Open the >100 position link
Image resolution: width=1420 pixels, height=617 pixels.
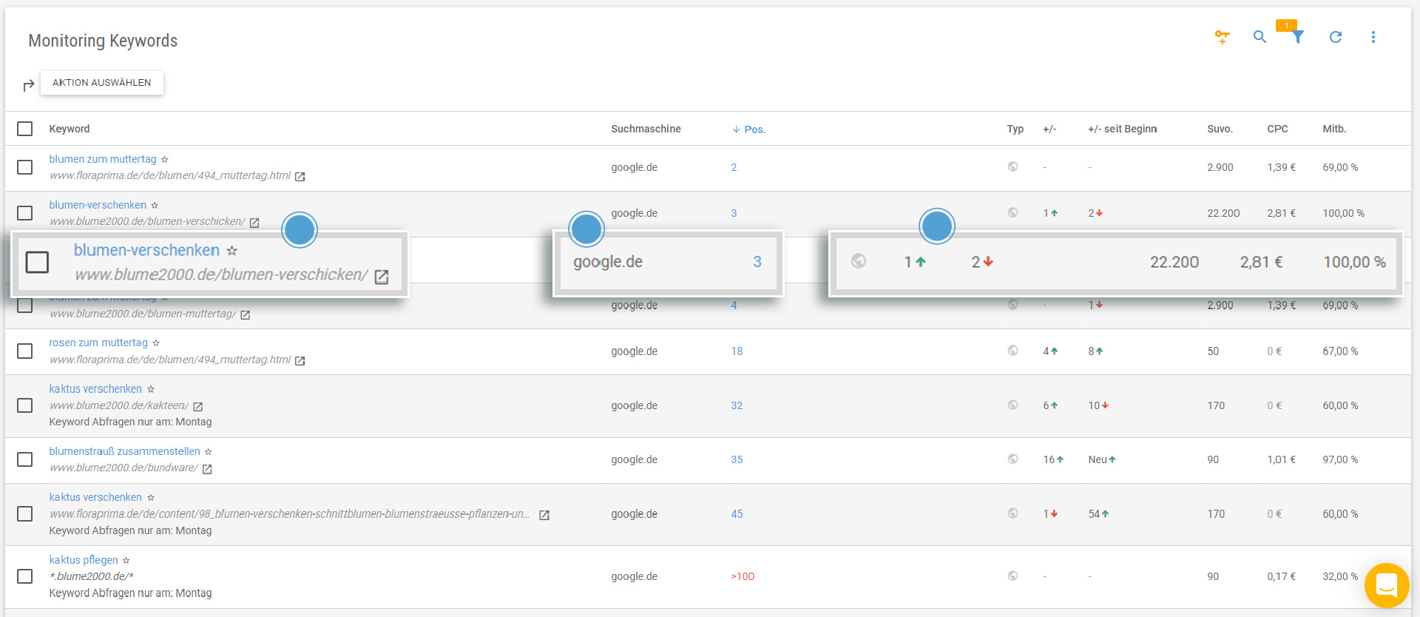[x=743, y=576]
